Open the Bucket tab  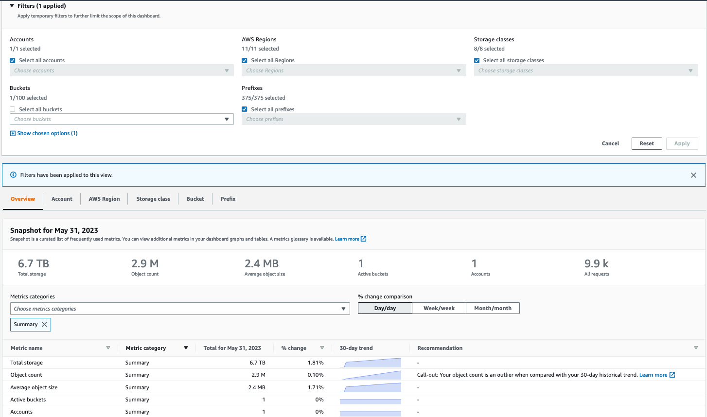click(195, 199)
